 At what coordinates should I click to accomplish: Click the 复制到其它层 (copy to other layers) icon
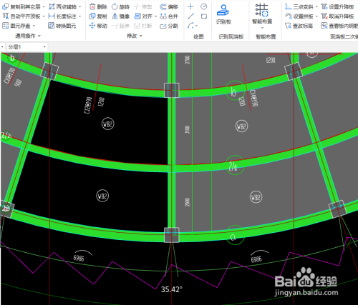click(5, 6)
